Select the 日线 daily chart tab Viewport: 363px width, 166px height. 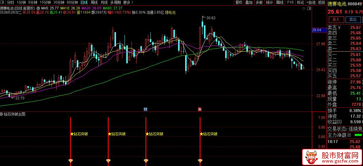point(84,2)
